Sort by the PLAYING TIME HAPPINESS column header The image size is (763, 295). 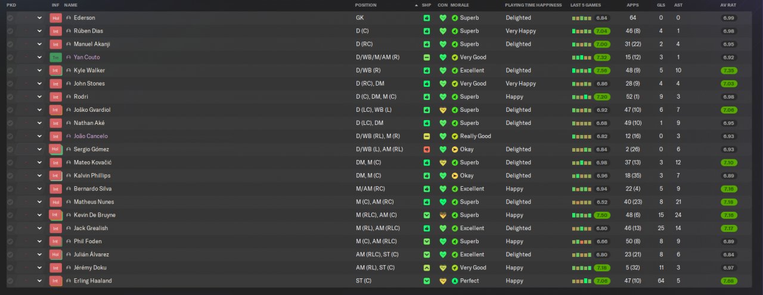pyautogui.click(x=534, y=5)
